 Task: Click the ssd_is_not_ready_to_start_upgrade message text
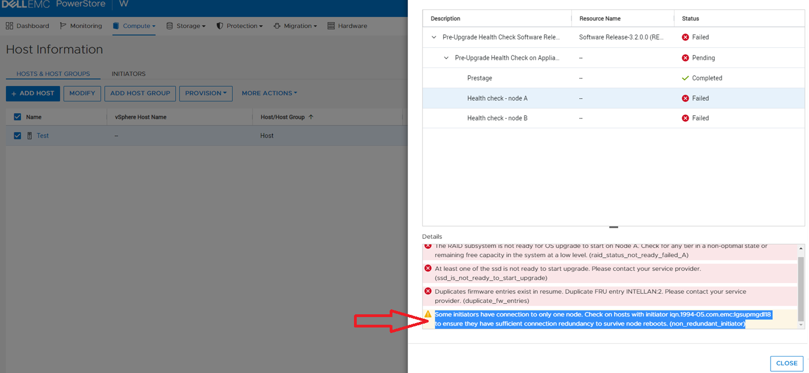568,273
